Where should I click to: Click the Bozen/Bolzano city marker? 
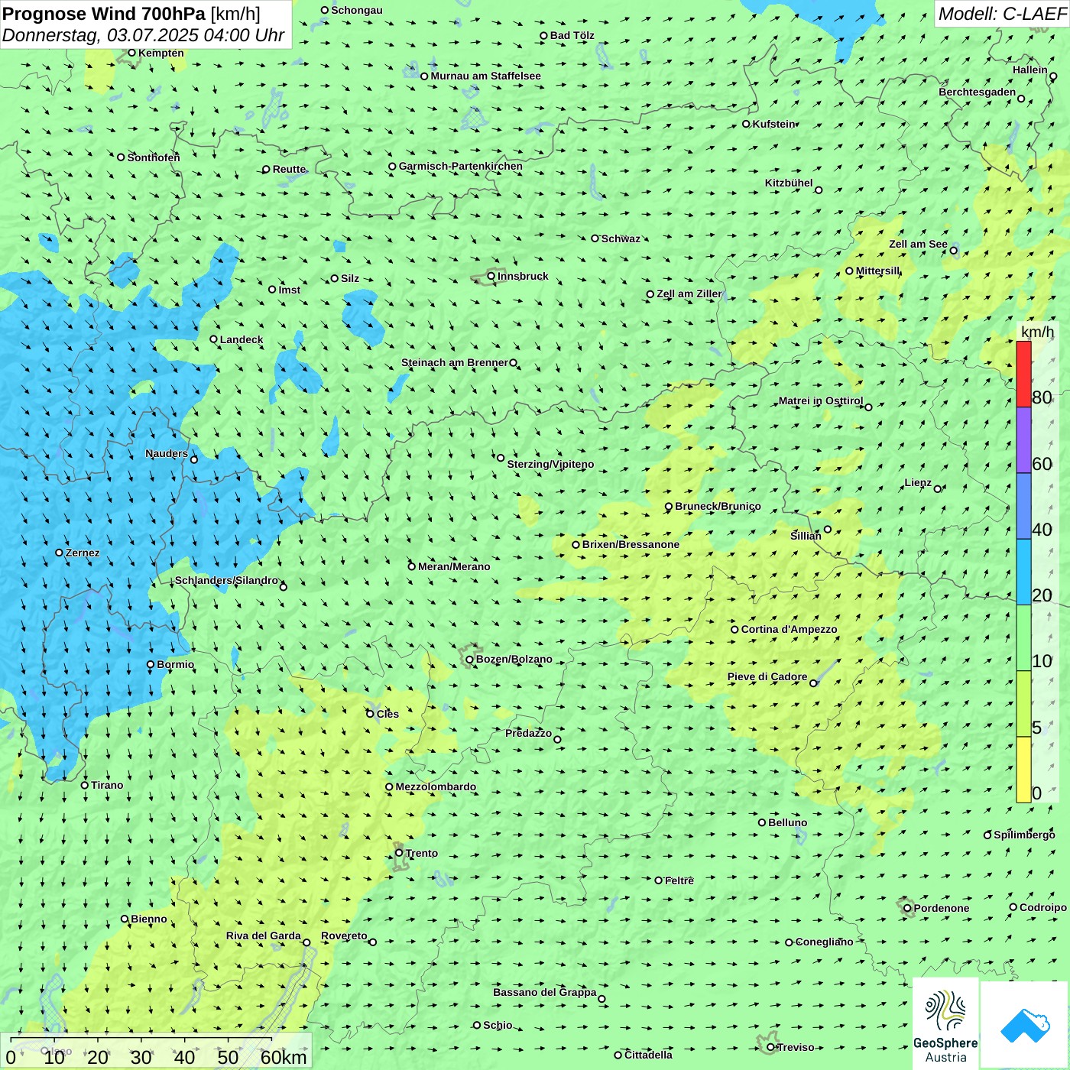pos(470,660)
